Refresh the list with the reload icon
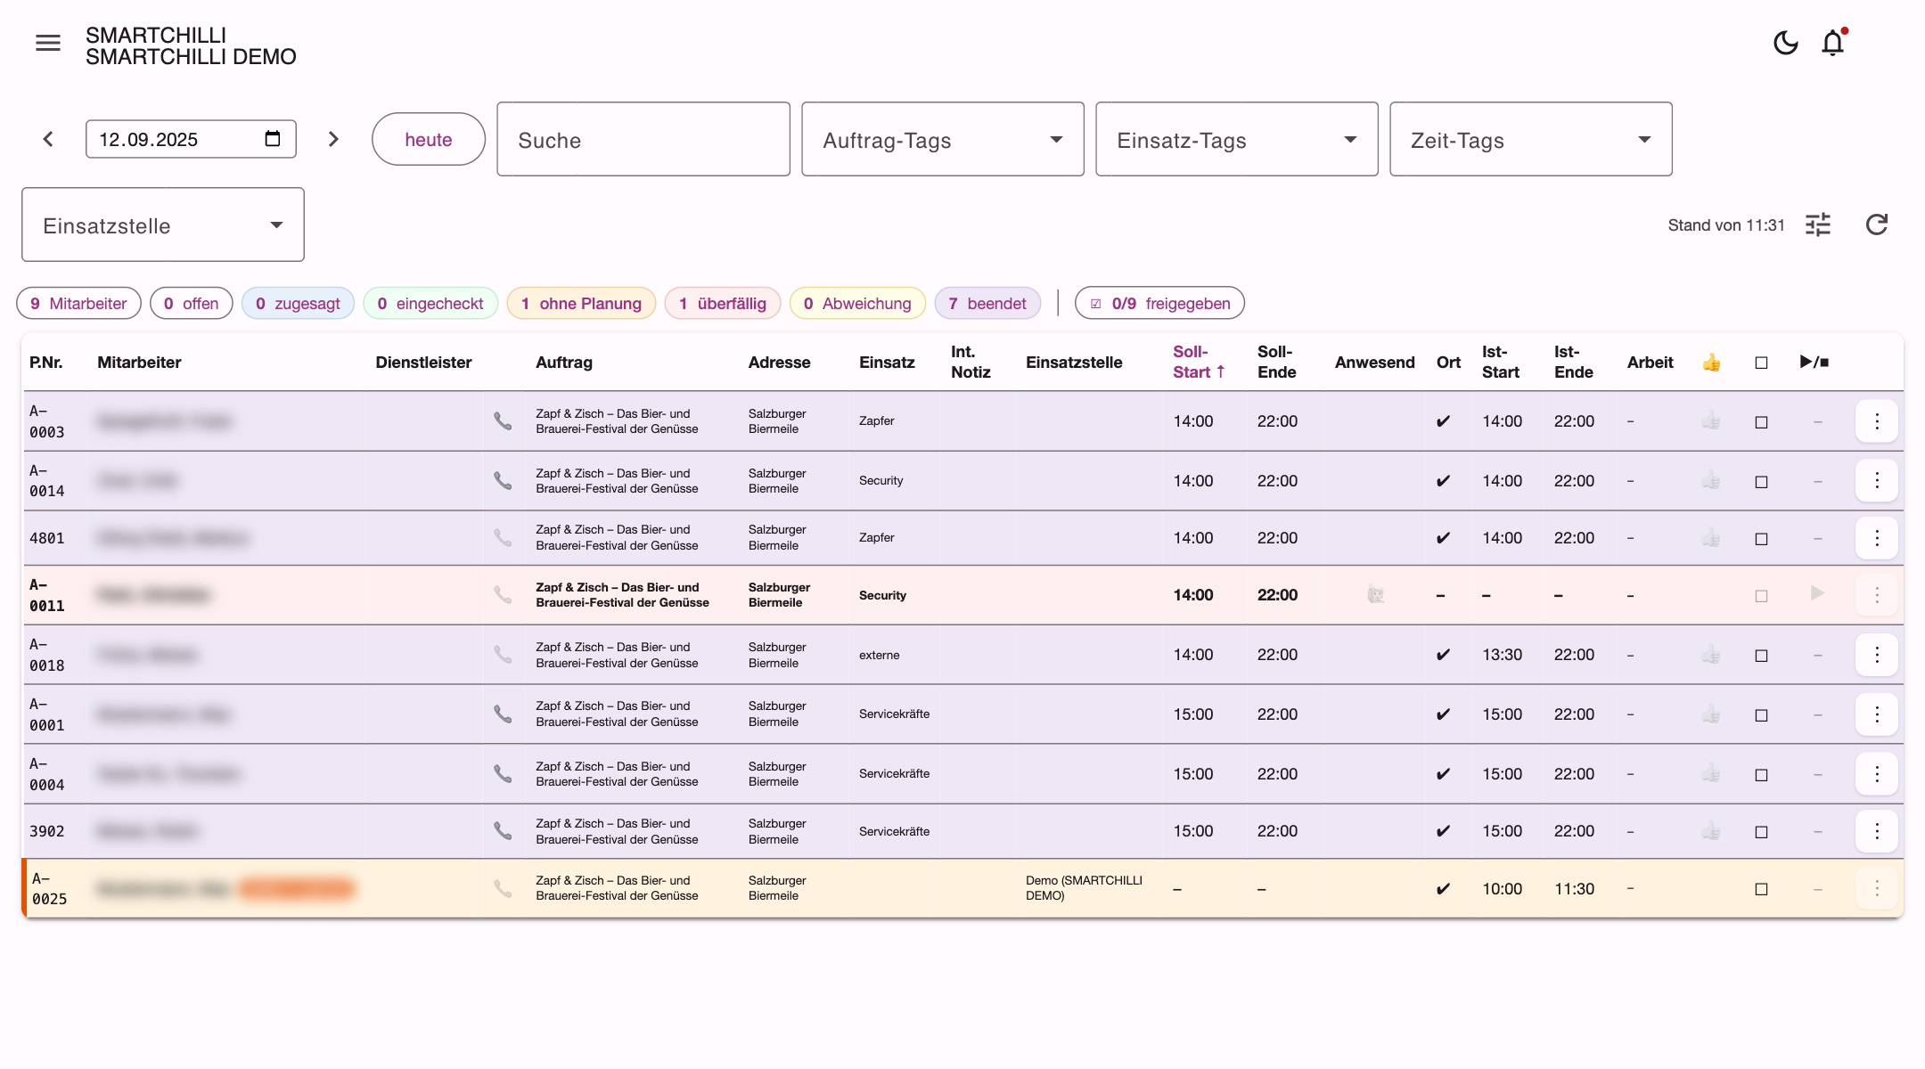Screen dimensions: 1925x1069 pyautogui.click(x=1877, y=224)
